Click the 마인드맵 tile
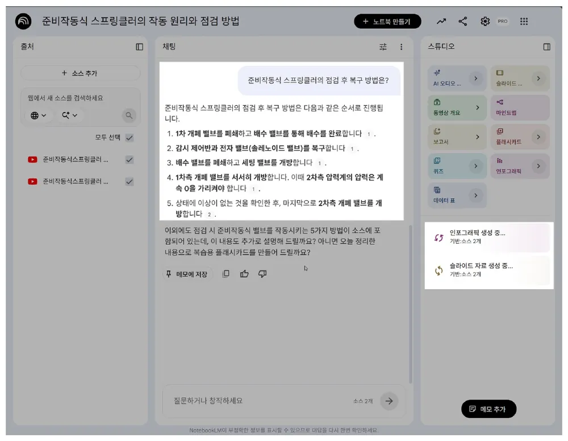 point(520,107)
